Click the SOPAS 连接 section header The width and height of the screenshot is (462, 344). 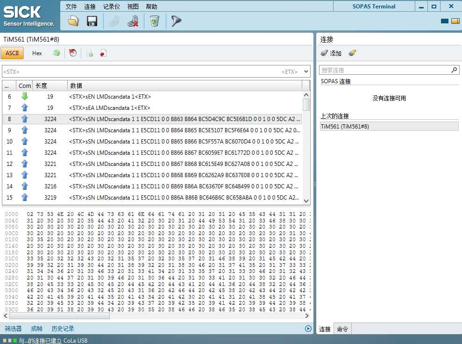click(x=335, y=81)
